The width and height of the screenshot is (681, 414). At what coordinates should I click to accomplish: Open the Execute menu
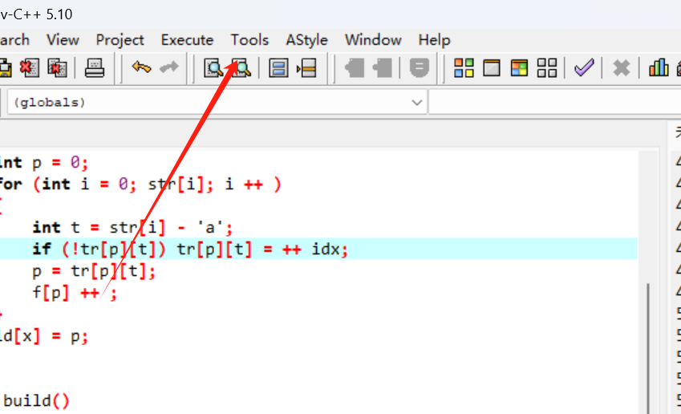click(x=187, y=39)
